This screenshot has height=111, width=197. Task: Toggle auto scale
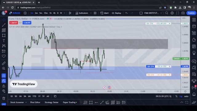(186, 96)
